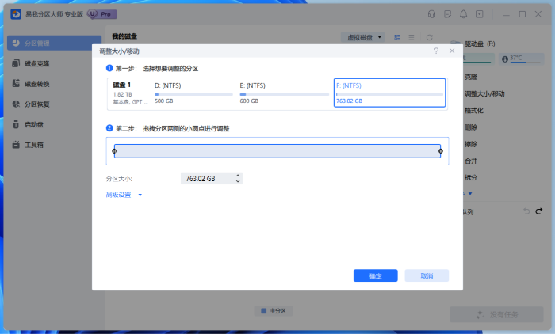The height and width of the screenshot is (334, 555).
Task: Select the F: (NTFS) 763.02 GB partition
Action: [x=389, y=92]
